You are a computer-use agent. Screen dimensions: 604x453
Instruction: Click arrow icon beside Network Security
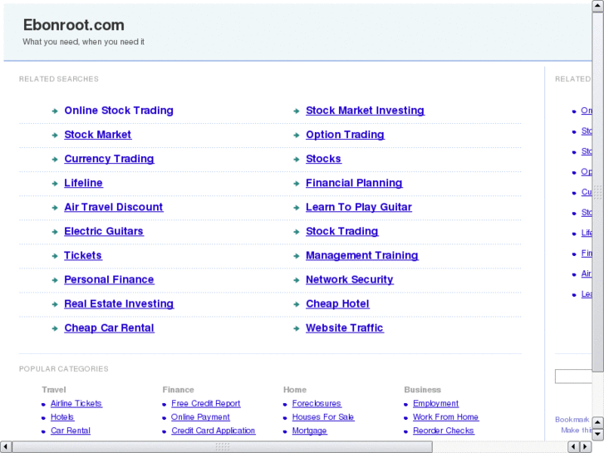[x=297, y=280]
